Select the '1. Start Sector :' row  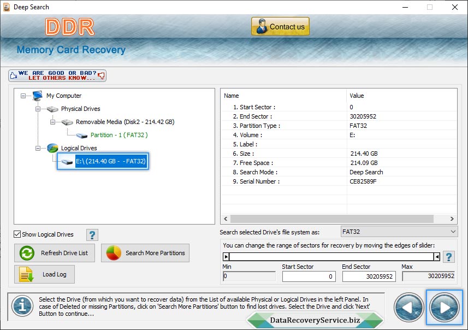339,107
